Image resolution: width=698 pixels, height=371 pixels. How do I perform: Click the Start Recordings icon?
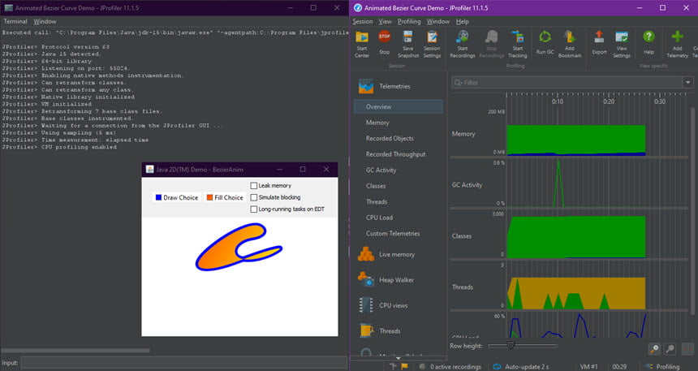pyautogui.click(x=463, y=37)
